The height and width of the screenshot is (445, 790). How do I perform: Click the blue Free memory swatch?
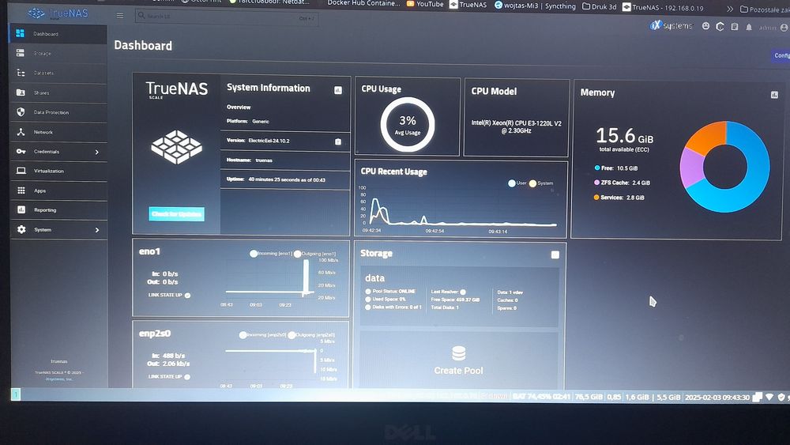click(x=597, y=168)
